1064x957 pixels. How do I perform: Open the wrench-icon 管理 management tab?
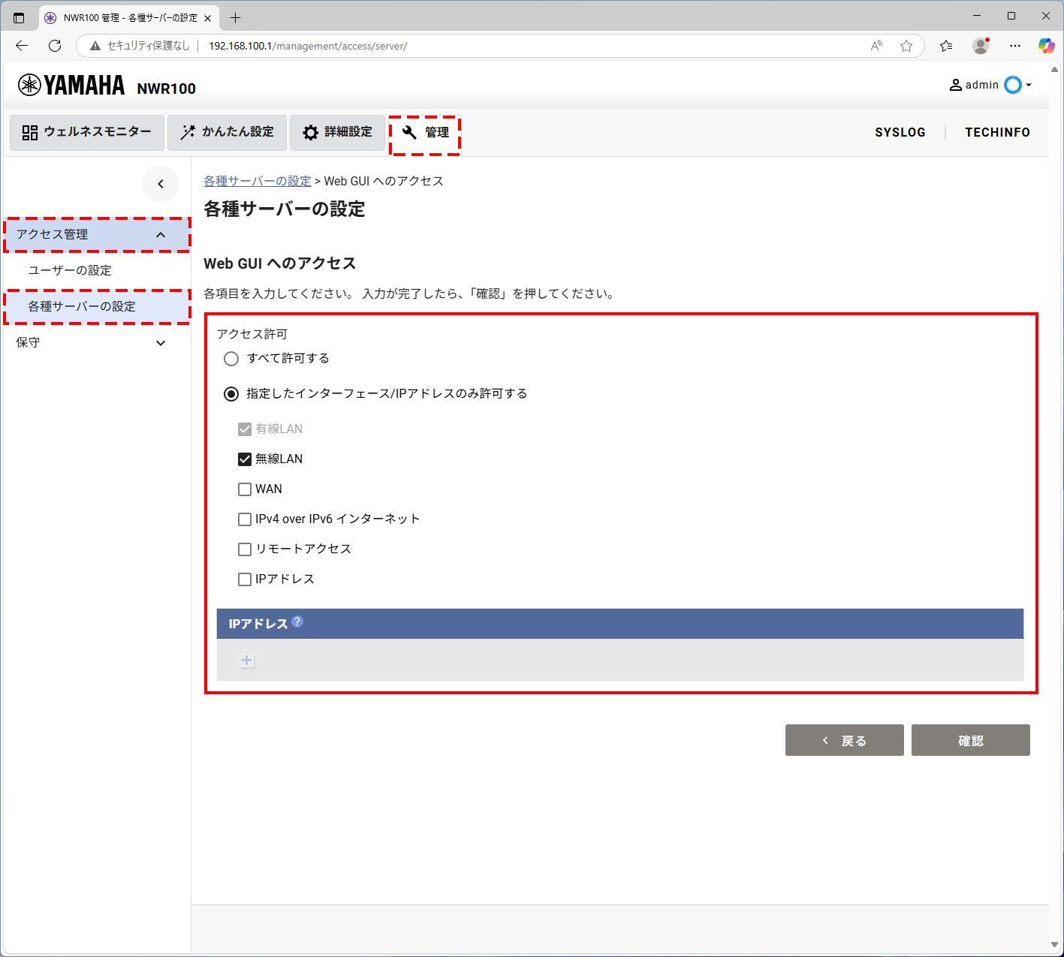425,133
